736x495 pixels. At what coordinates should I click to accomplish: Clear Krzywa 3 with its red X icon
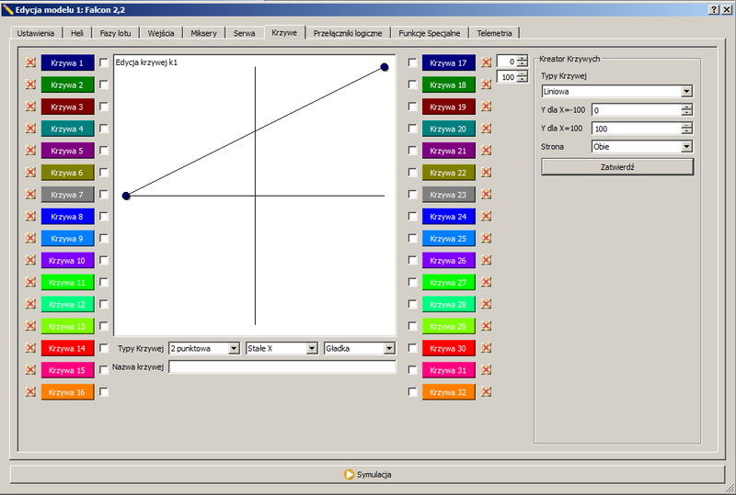[30, 107]
